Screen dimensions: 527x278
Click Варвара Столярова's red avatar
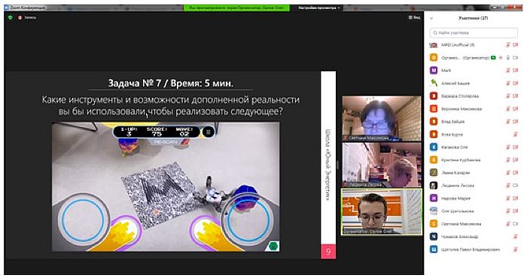point(434,96)
